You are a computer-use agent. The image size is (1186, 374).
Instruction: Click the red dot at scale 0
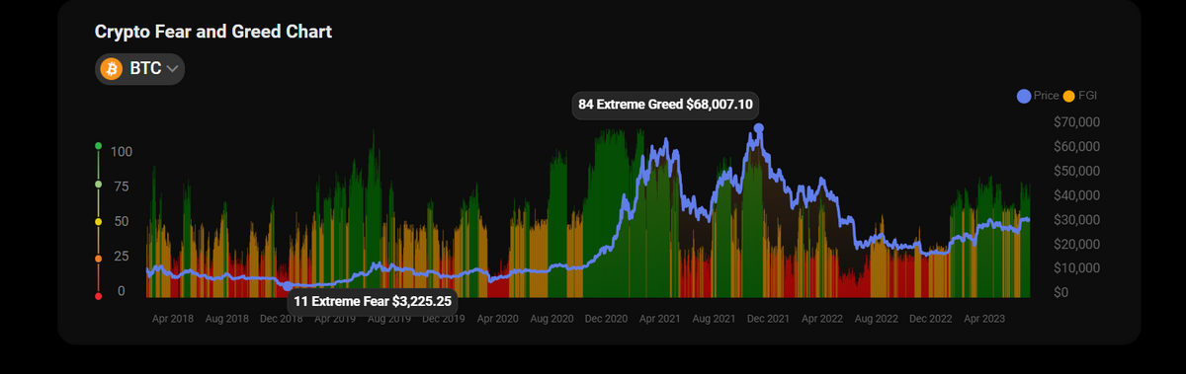[x=98, y=295]
